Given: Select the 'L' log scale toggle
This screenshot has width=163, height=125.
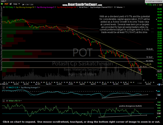Looking at the screenshot, I should (x=159, y=85).
